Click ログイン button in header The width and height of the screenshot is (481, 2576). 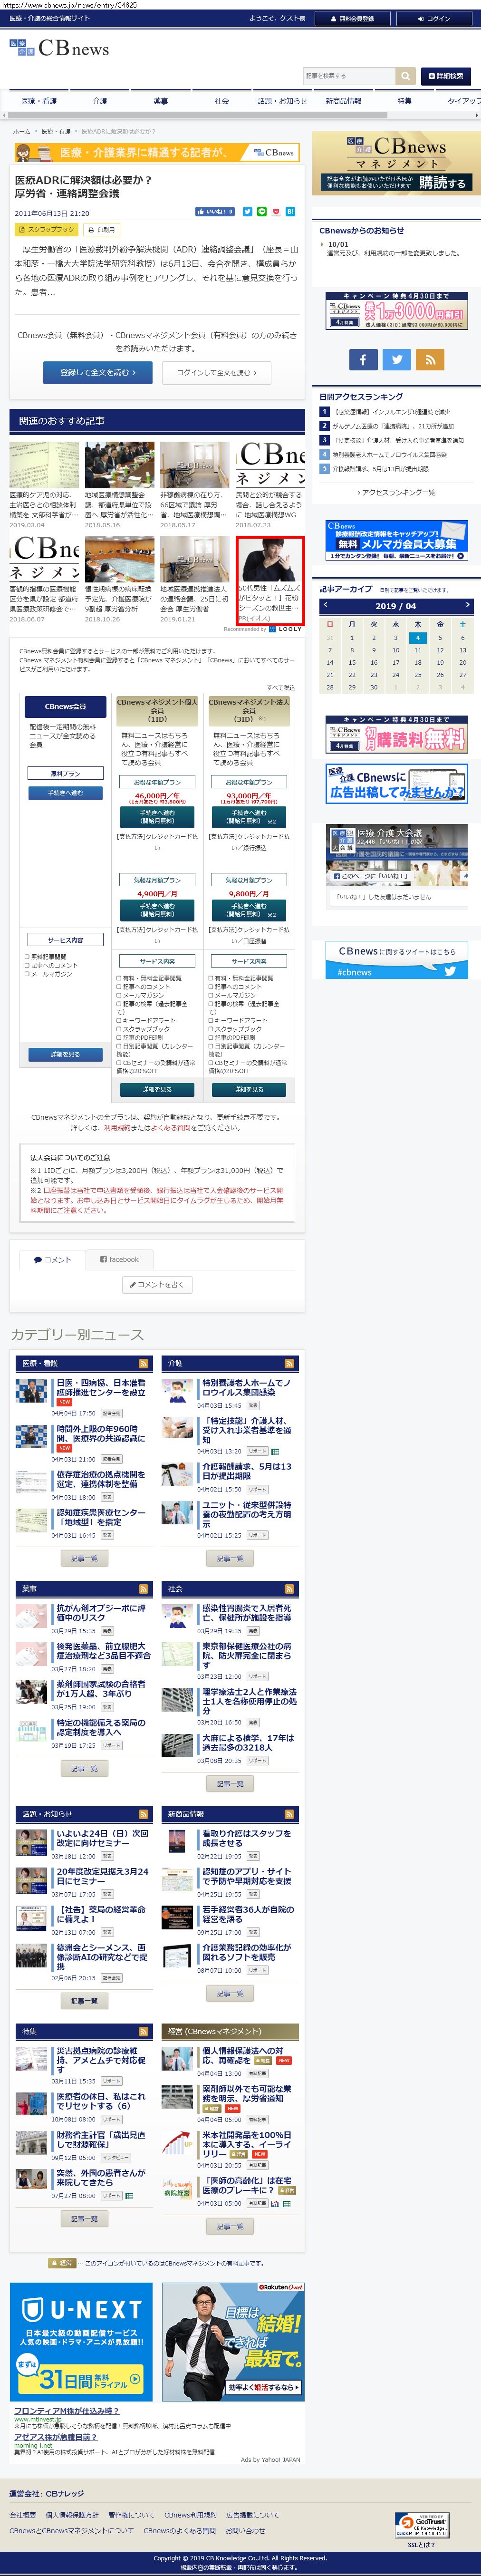coord(433,18)
